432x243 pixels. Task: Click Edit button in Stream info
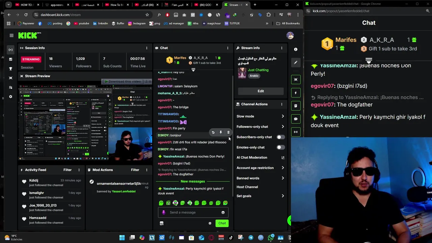[261, 91]
